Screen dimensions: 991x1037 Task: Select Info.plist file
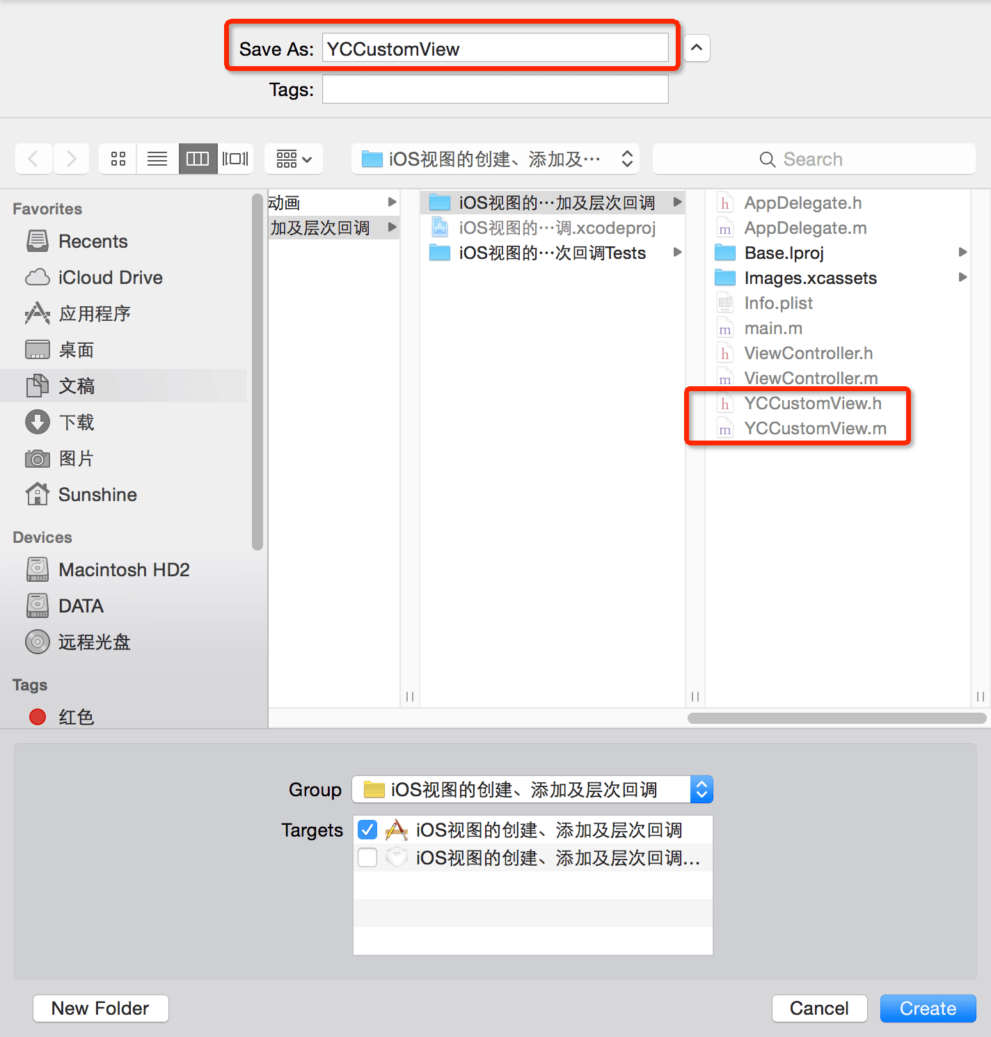pos(838,303)
